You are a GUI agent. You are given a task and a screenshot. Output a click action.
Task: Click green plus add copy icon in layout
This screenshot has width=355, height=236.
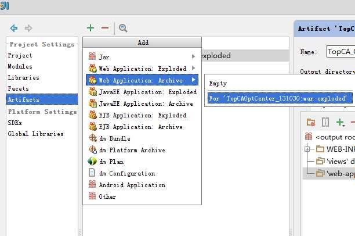click(340, 122)
